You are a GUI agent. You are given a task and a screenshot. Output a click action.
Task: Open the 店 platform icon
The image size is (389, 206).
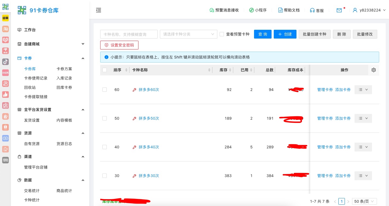pos(5,105)
